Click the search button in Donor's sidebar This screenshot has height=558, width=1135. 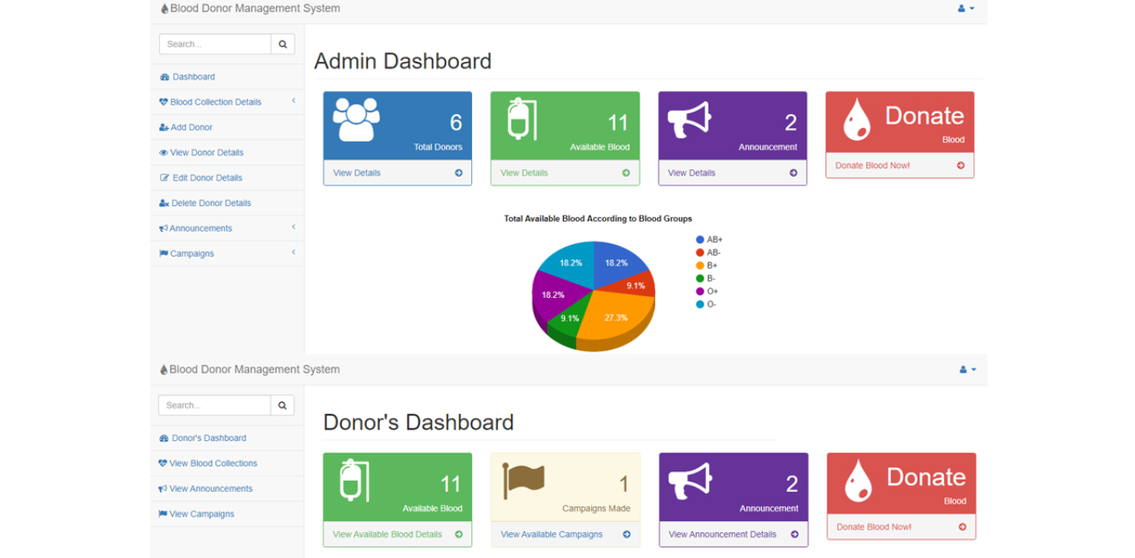click(282, 406)
